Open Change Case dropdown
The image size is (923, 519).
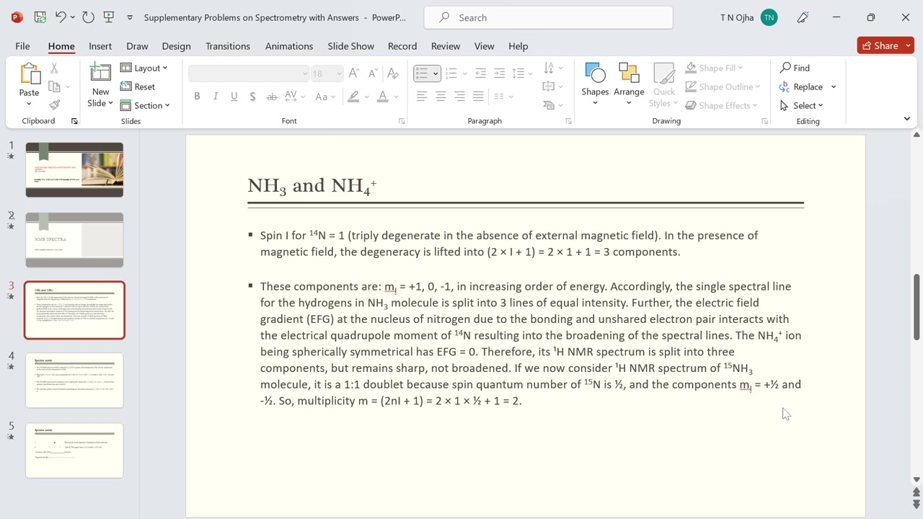(x=325, y=97)
